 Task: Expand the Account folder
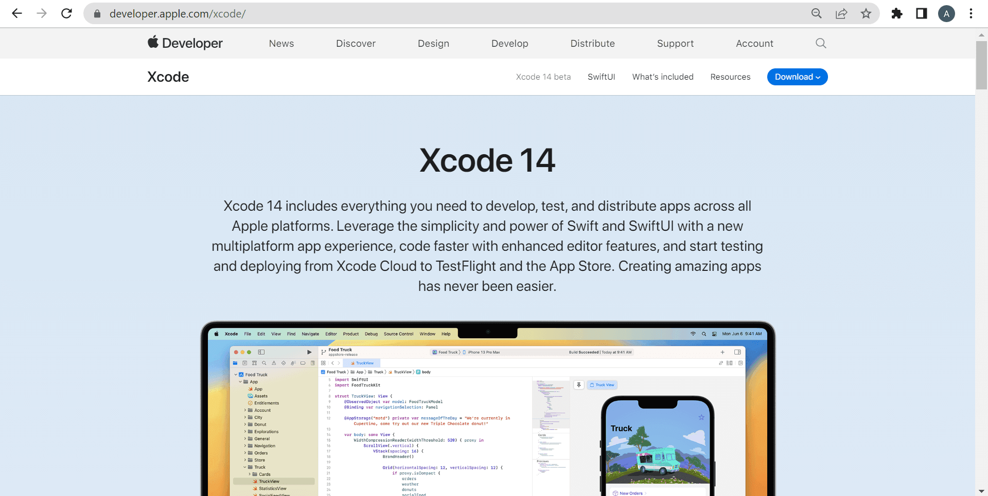tap(245, 410)
